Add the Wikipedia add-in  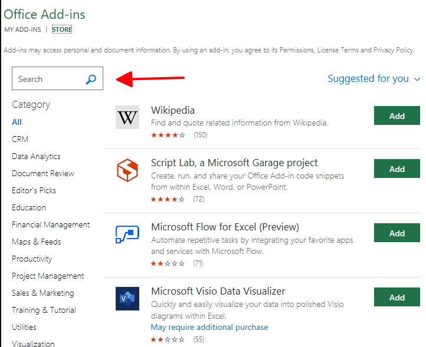coord(397,115)
